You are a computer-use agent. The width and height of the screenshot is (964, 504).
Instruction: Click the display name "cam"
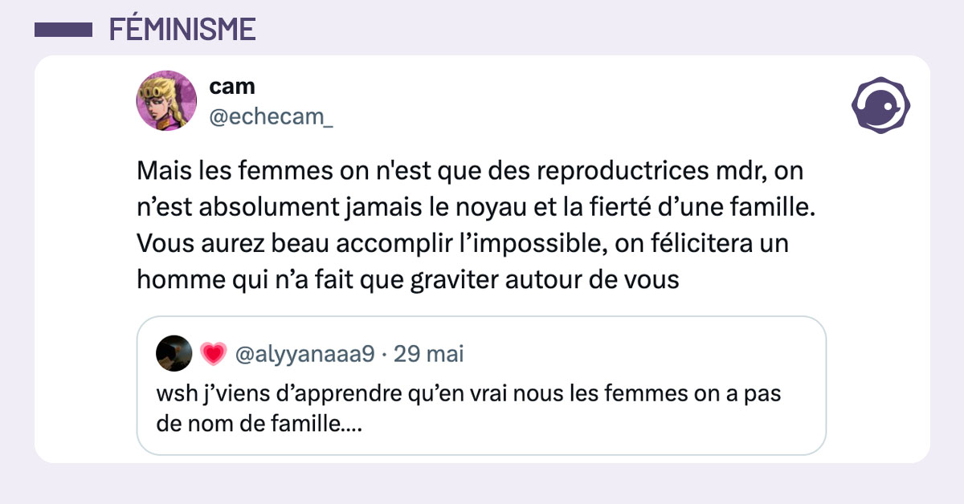coord(231,87)
